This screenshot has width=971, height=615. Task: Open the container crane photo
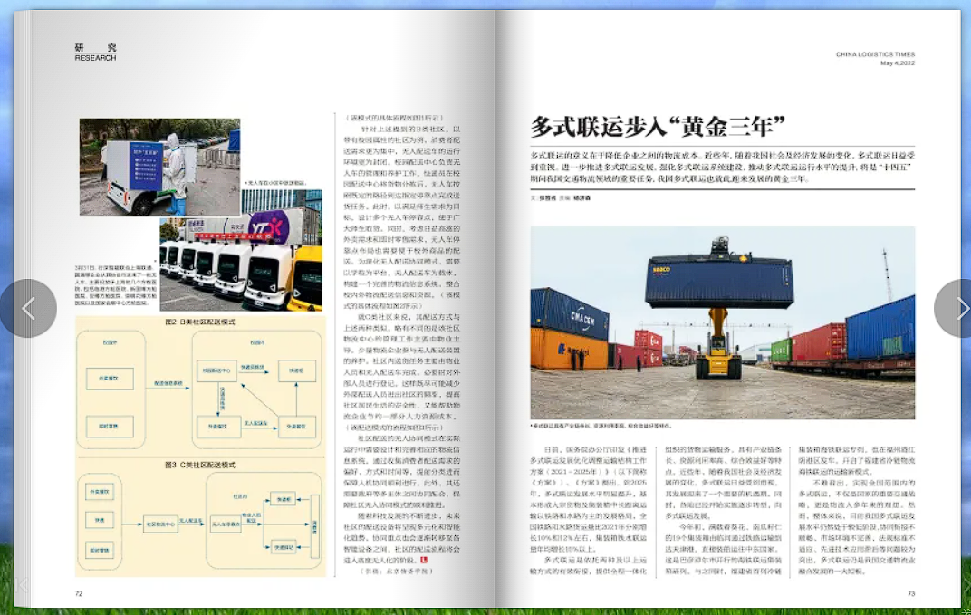tap(723, 322)
